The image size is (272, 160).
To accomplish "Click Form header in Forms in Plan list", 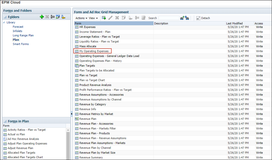I will [x=34, y=126].
